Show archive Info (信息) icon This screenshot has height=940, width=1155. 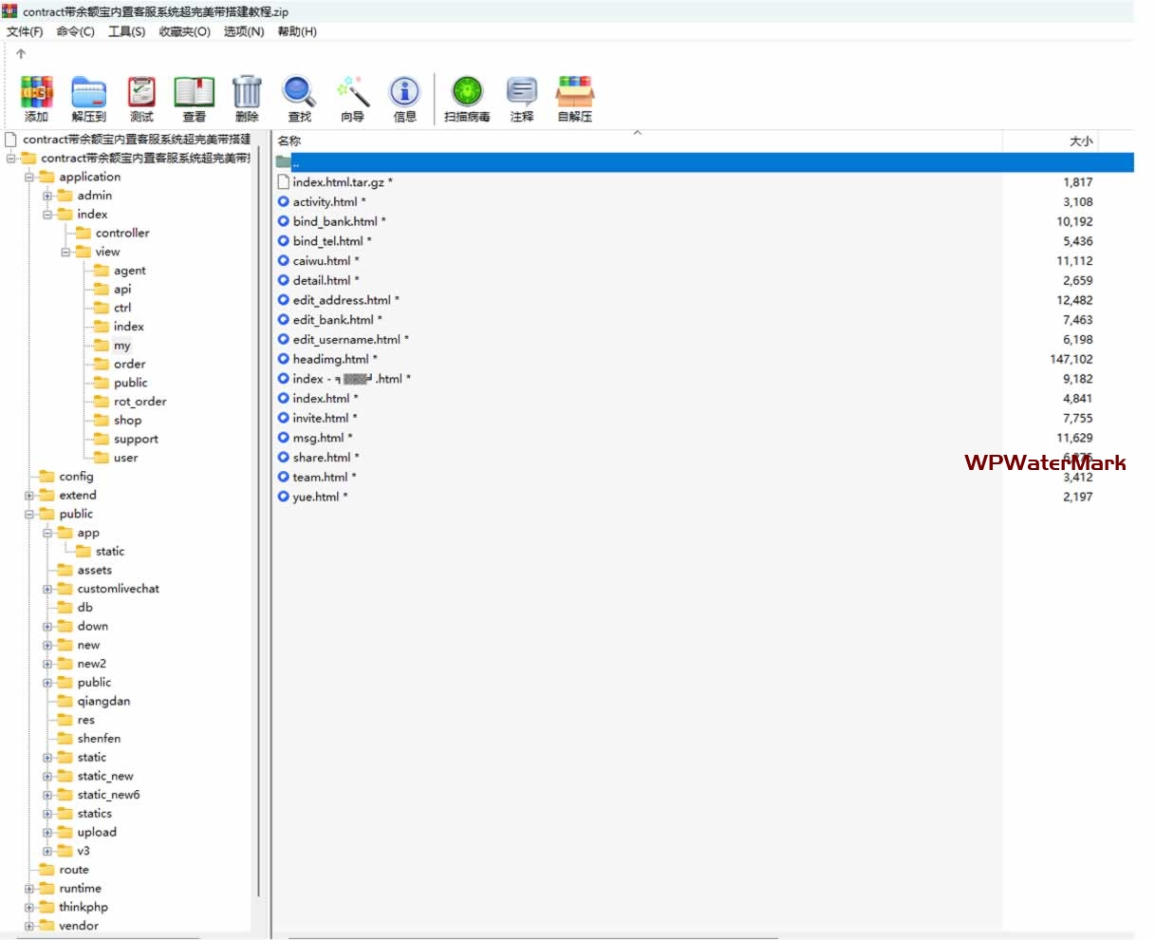tap(405, 98)
